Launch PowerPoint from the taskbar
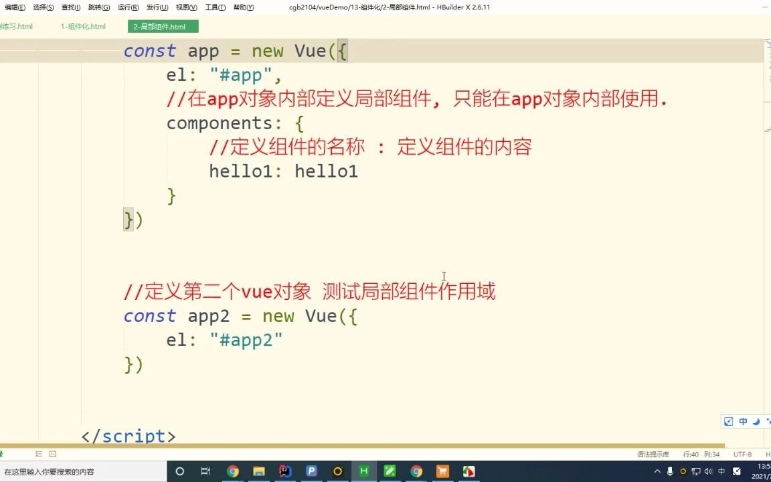 (311, 472)
